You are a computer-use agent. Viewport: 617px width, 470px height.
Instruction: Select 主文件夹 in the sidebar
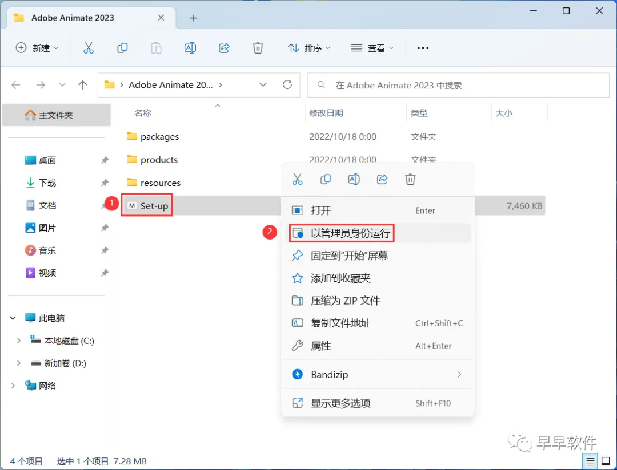click(x=56, y=115)
